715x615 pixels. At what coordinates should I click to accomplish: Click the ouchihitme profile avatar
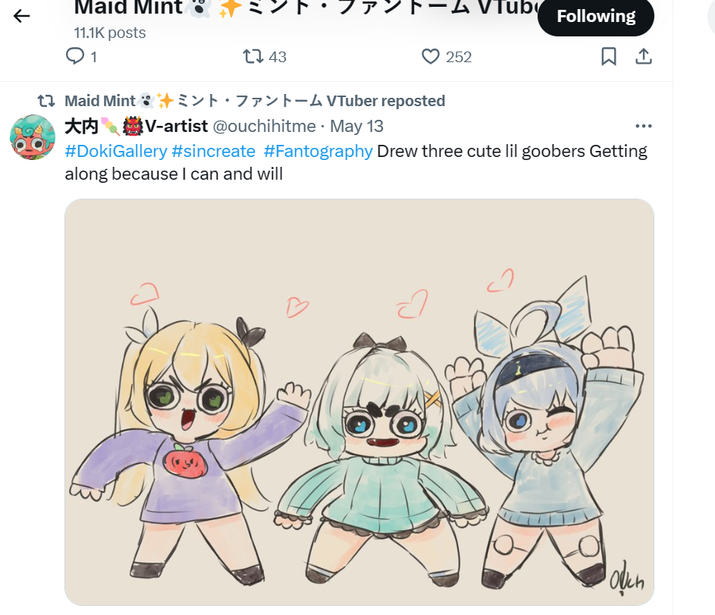point(33,137)
